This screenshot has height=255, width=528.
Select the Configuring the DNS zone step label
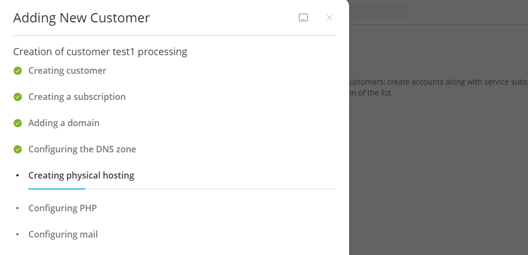82,149
